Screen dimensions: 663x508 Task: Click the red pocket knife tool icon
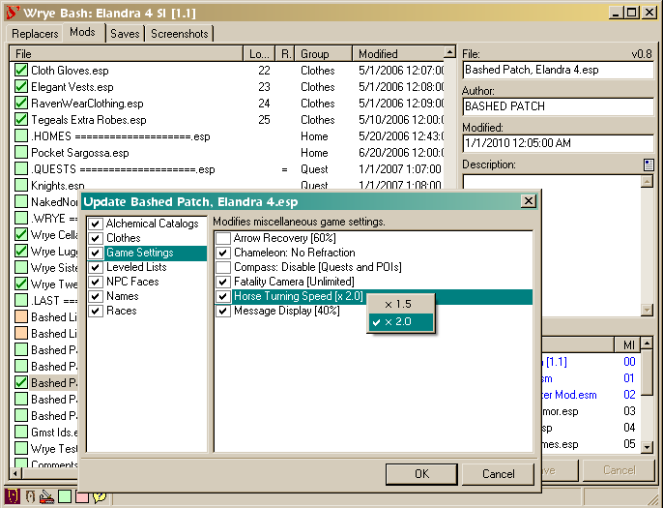(x=46, y=496)
